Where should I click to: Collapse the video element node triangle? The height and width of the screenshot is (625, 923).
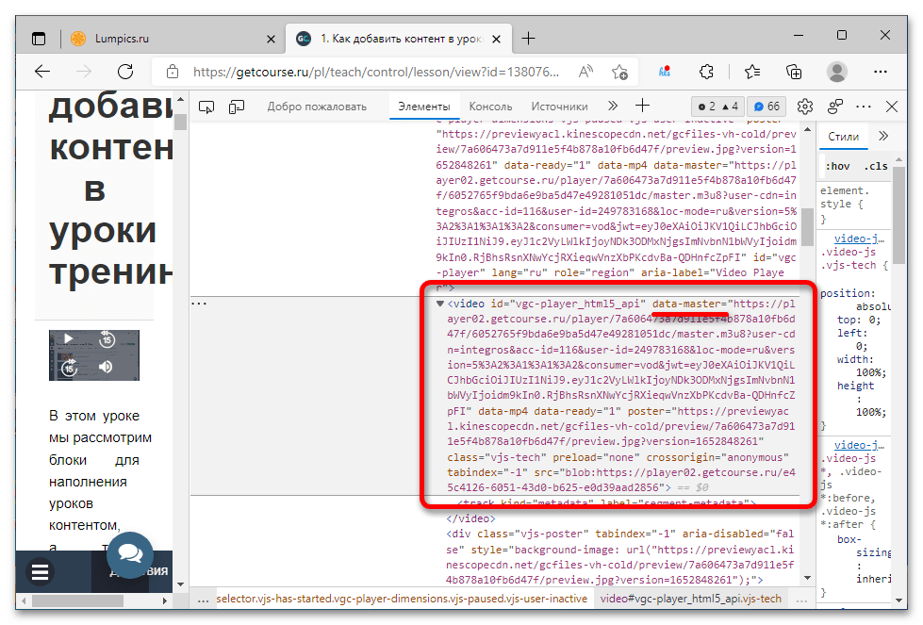(x=439, y=304)
